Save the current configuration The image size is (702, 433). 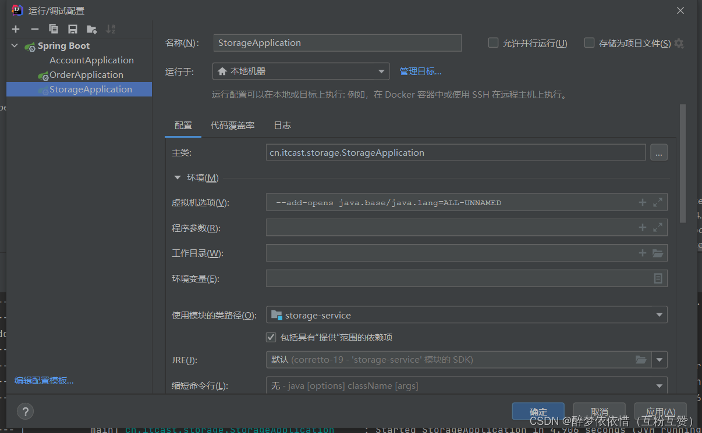point(72,28)
